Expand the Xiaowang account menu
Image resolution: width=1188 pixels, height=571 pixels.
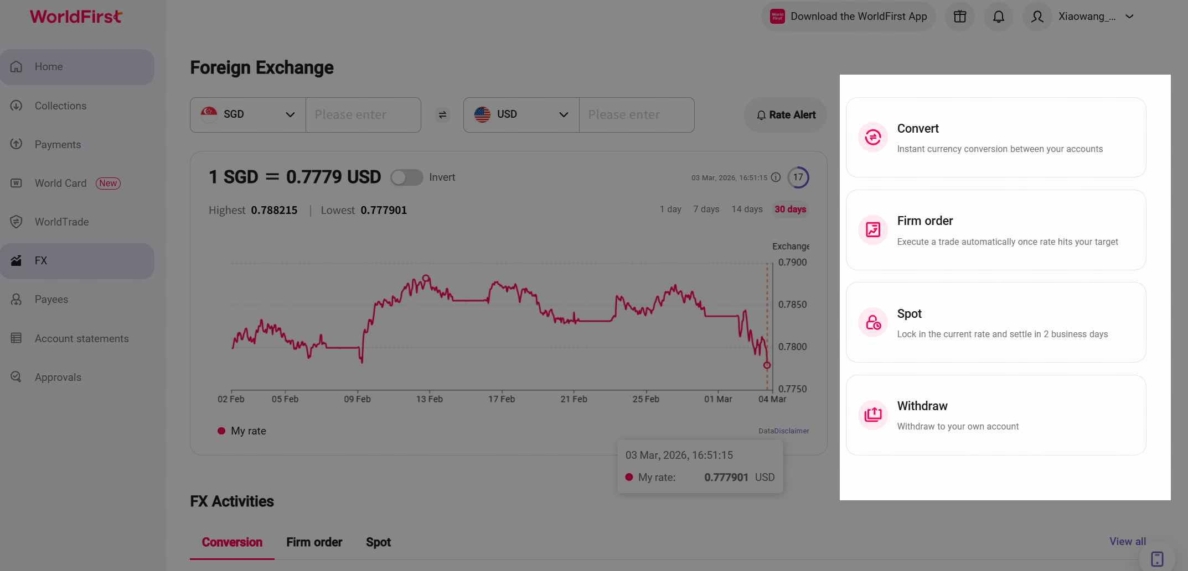[1129, 17]
